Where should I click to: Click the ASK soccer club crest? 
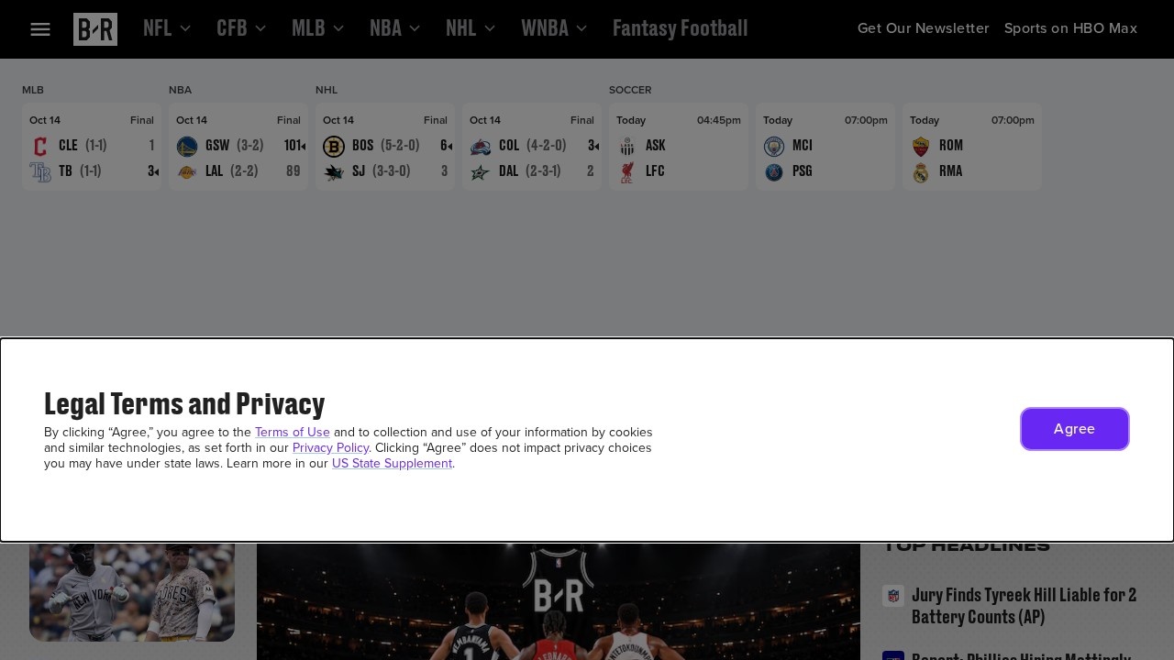click(x=627, y=147)
